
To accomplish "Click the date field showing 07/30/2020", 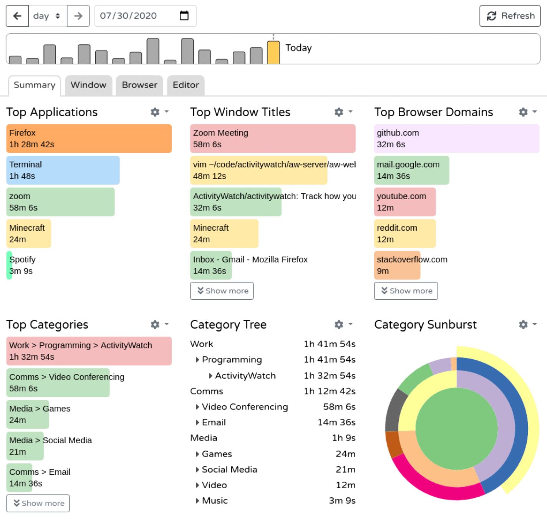I will pyautogui.click(x=128, y=16).
